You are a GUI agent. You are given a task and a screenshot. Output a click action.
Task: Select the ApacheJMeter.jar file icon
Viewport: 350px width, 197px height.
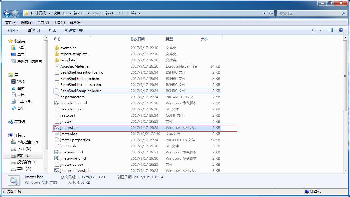57,66
